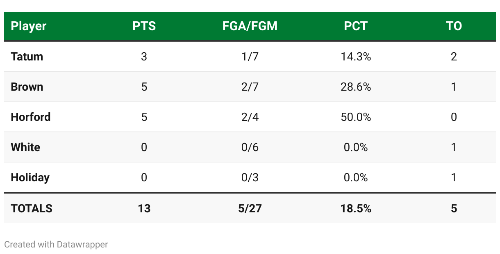Viewport: 500px width, 254px height.
Task: Click the PCT column header
Action: 355,26
